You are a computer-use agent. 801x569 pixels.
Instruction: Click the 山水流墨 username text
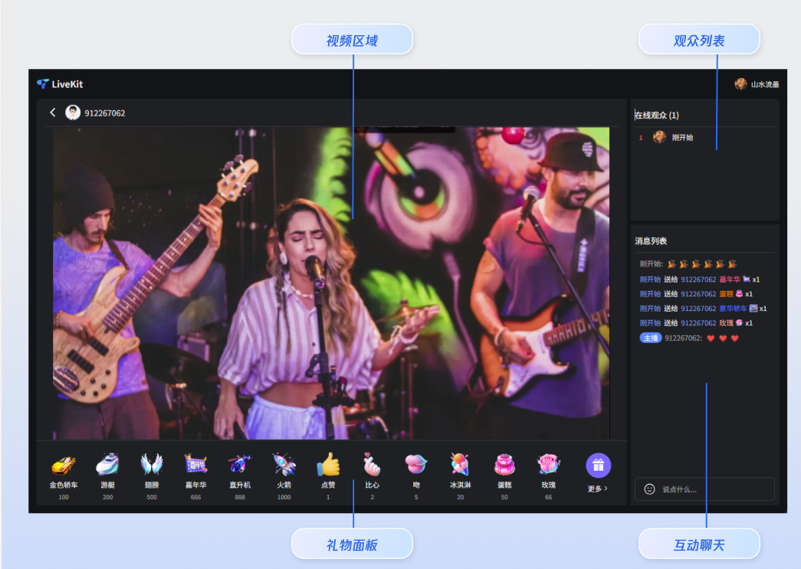[765, 84]
